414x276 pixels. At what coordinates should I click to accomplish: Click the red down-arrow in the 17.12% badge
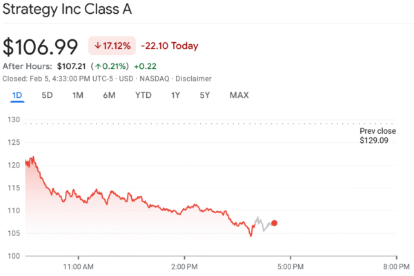click(x=97, y=46)
